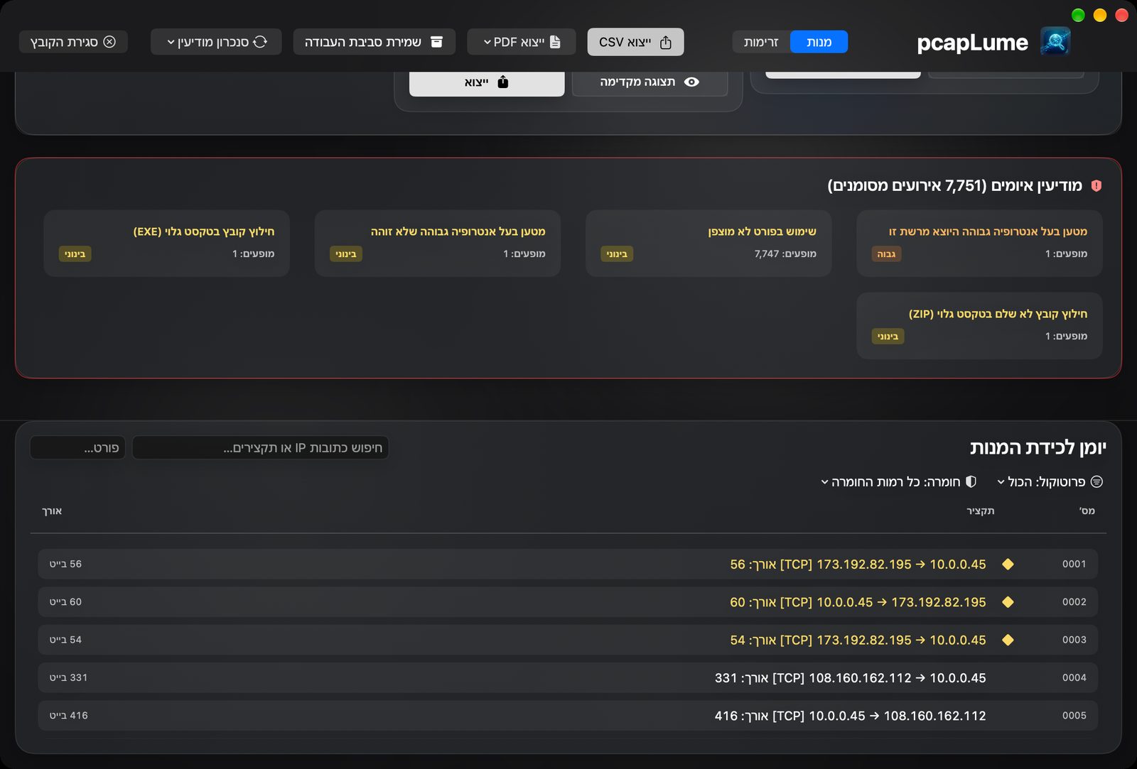Click the גבוה severity badge
The image size is (1137, 769).
[x=886, y=253]
